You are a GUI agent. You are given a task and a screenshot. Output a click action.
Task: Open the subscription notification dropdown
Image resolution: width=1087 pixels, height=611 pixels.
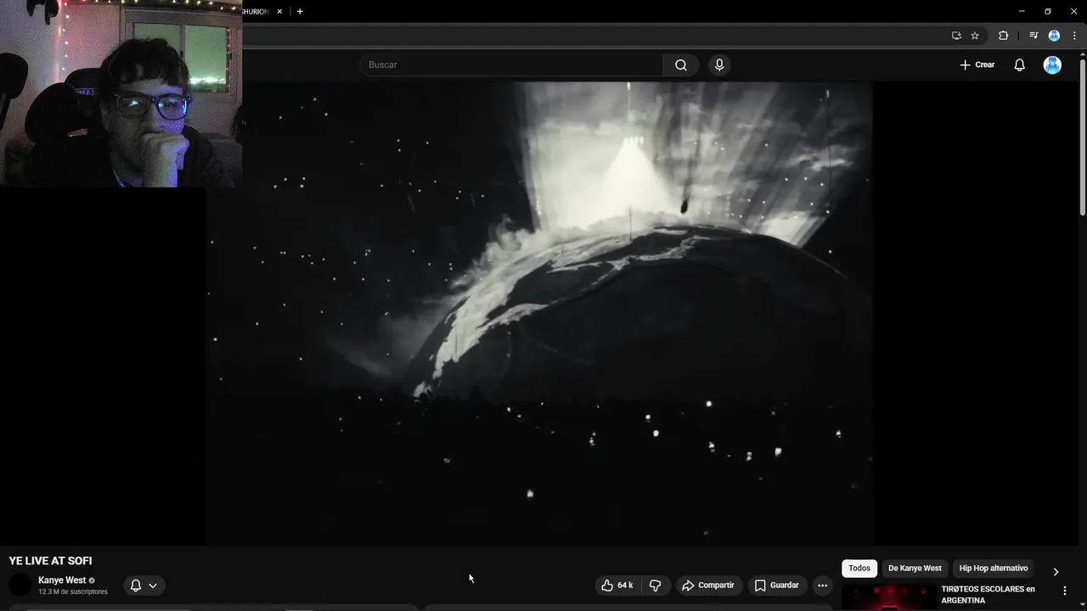click(x=144, y=586)
